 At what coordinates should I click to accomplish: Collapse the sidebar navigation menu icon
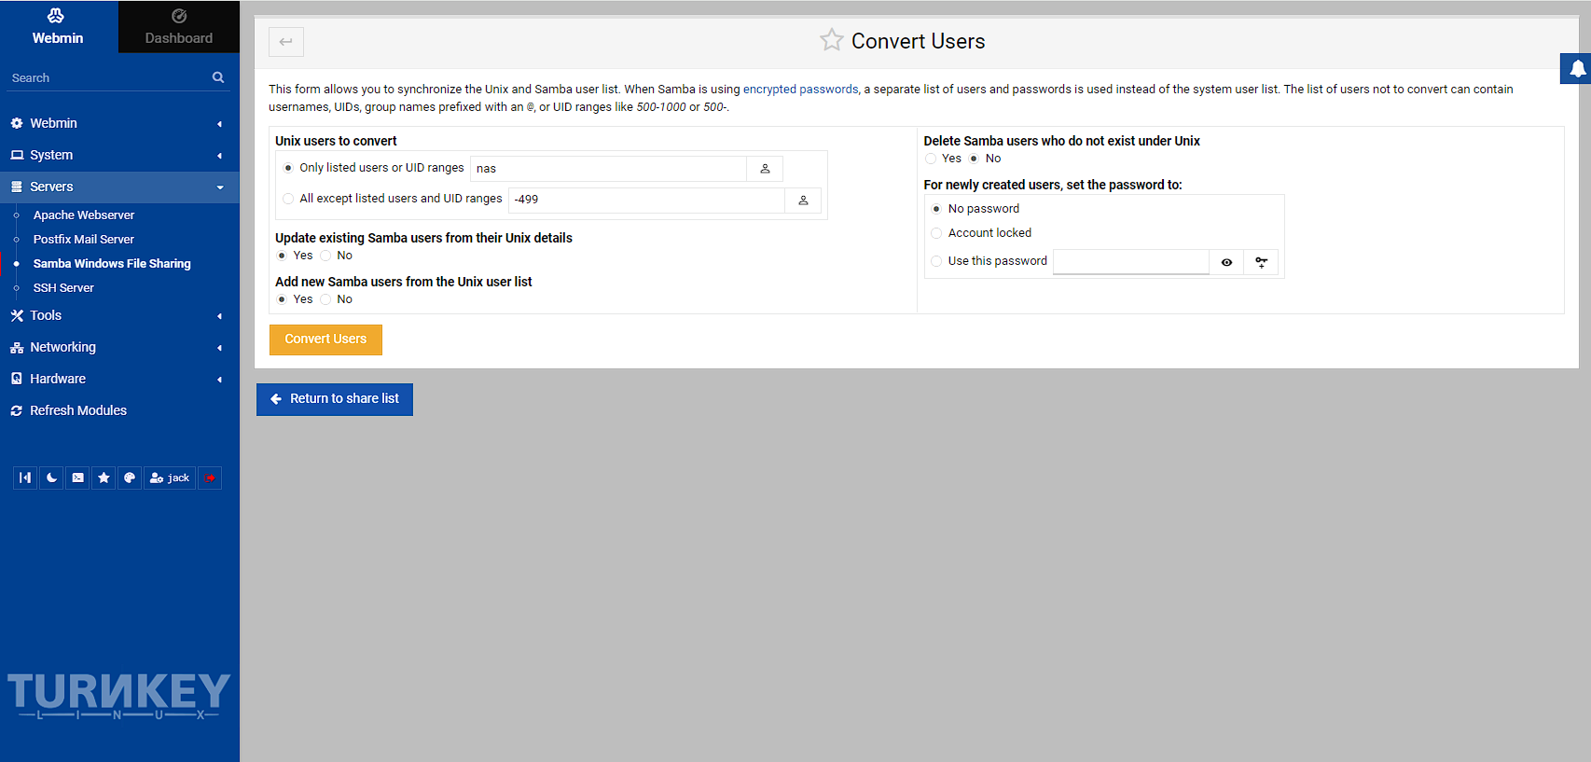25,478
